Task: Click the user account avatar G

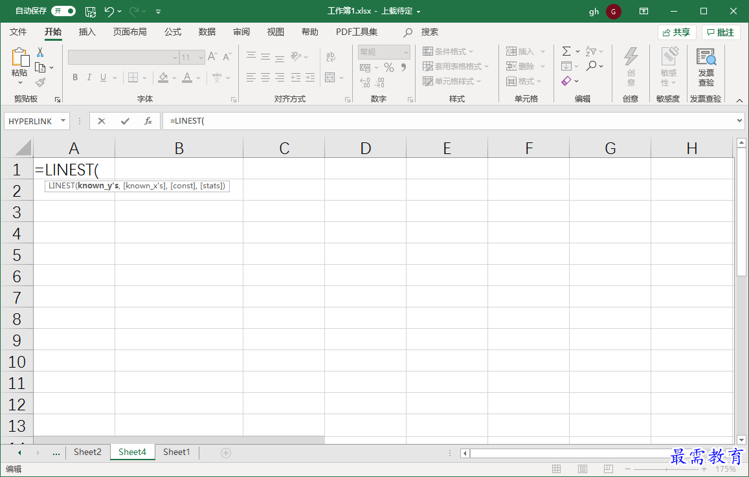Action: click(x=613, y=12)
